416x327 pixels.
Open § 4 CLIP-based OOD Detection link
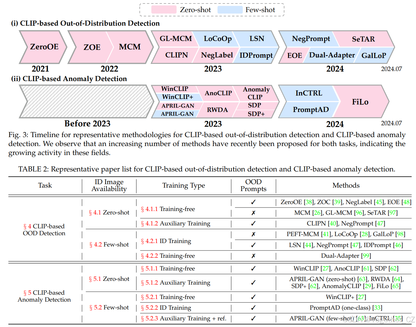pyautogui.click(x=44, y=230)
